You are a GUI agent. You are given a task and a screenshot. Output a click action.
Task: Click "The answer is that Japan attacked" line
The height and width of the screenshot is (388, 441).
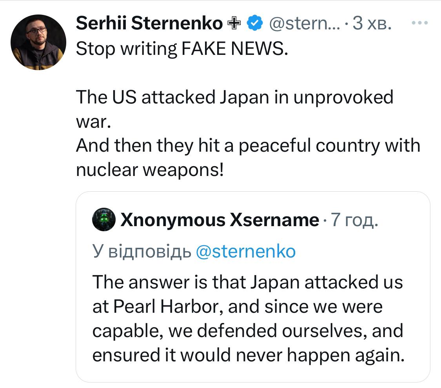coord(247,282)
